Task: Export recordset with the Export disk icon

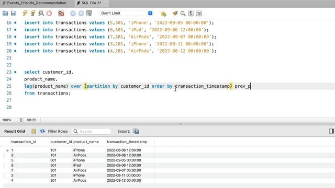Action: coord(136,131)
